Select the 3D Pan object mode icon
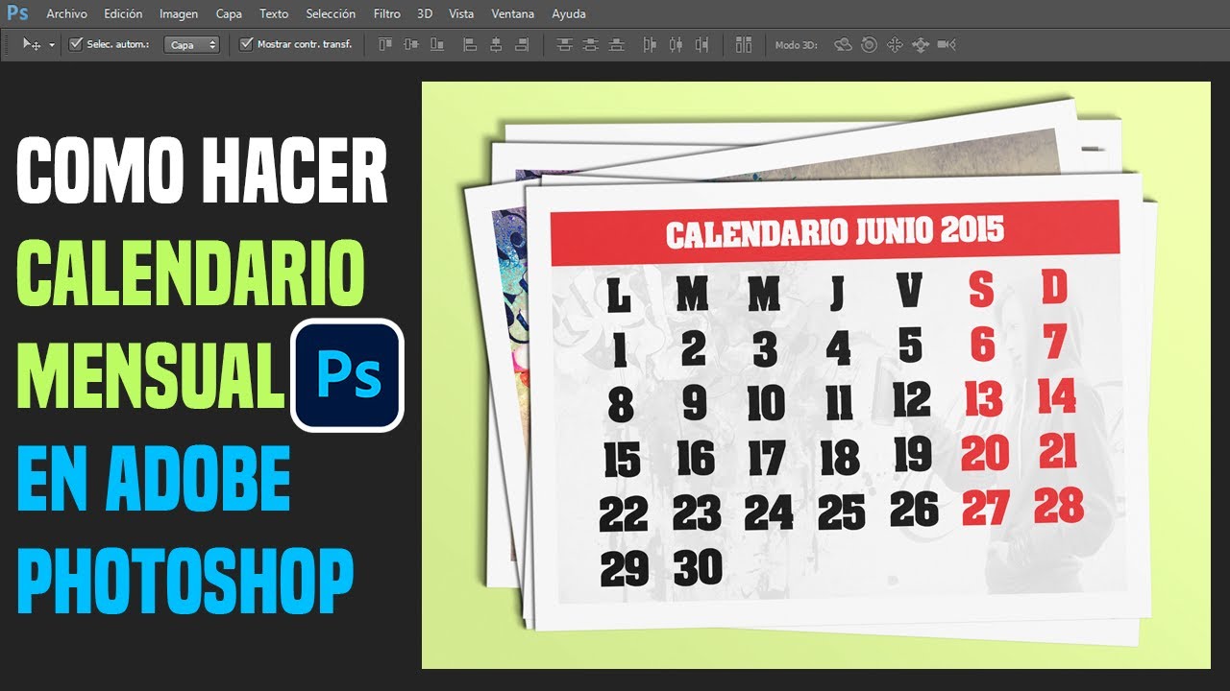This screenshot has height=691, width=1230. coord(895,44)
